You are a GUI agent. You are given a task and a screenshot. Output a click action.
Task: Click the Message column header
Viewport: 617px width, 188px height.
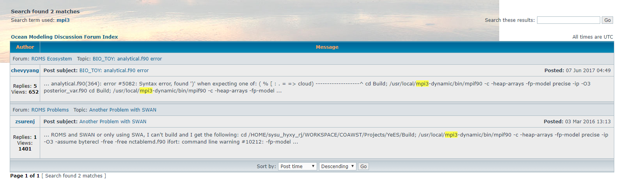327,47
